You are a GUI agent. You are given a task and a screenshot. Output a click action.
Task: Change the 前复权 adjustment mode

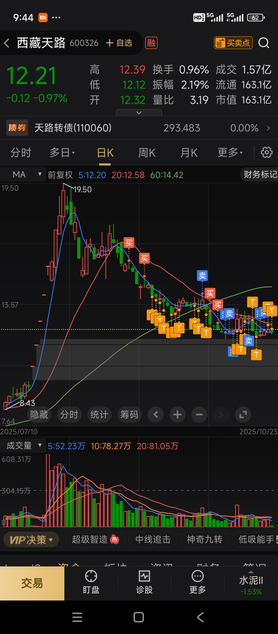(x=60, y=175)
